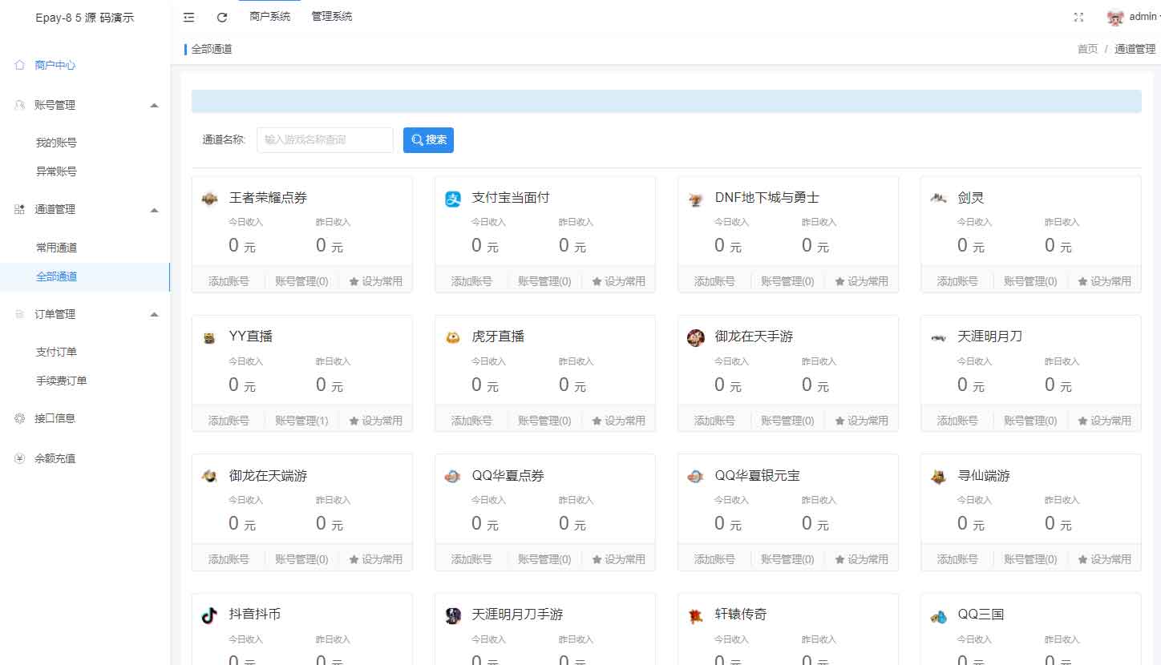1161x665 pixels.
Task: Click the 御龙在天端游 icon
Action: [x=209, y=476]
